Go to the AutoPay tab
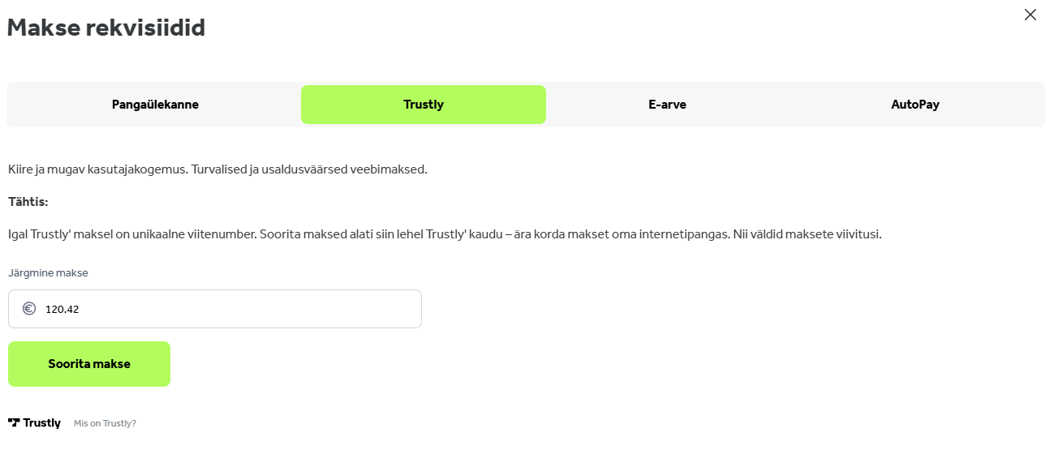The width and height of the screenshot is (1054, 454). point(915,105)
